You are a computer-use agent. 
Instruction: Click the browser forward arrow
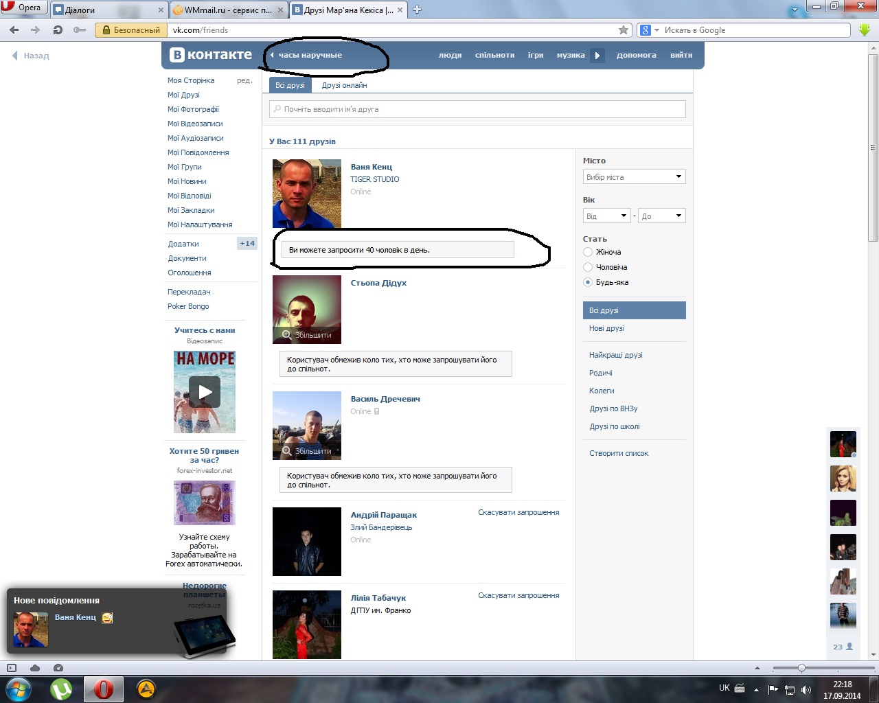[36, 30]
